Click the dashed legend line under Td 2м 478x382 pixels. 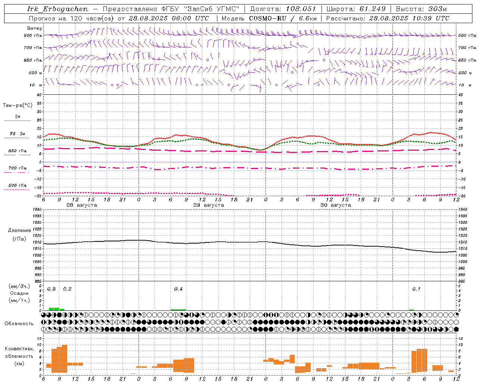pyautogui.click(x=17, y=138)
